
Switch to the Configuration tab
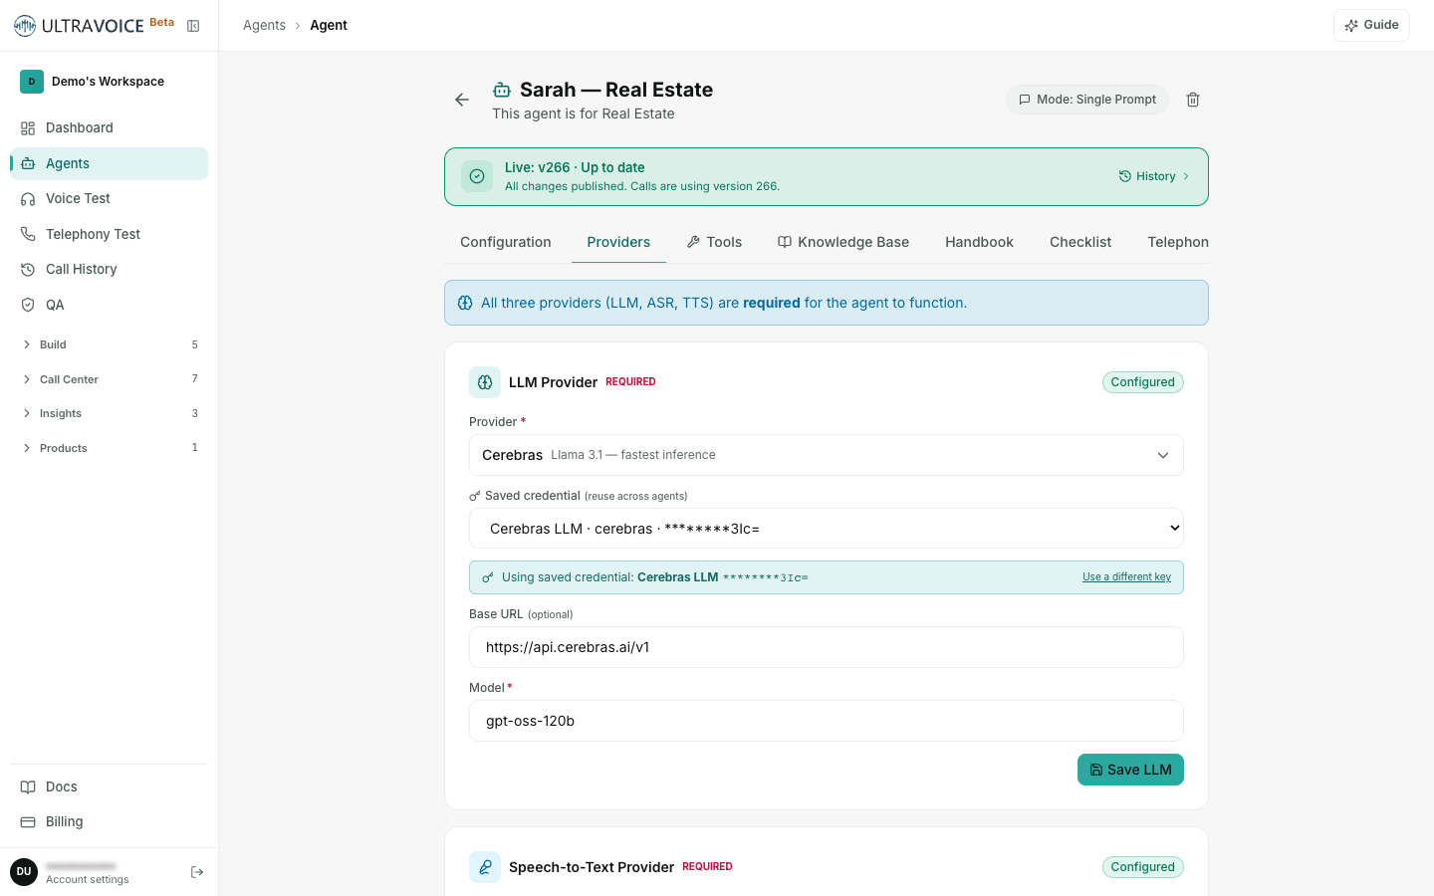[506, 242]
